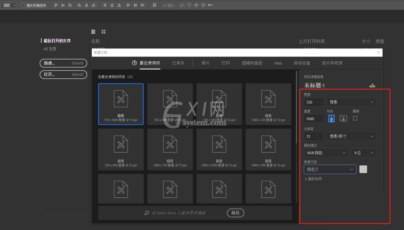Switch to 移动设备 tab
404x230 pixels.
coord(302,63)
